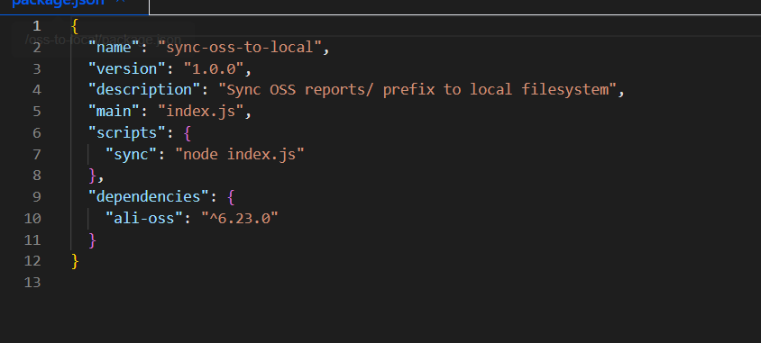This screenshot has height=343, width=761.
Task: Place cursor on the "ali-oss" key
Action: point(144,219)
